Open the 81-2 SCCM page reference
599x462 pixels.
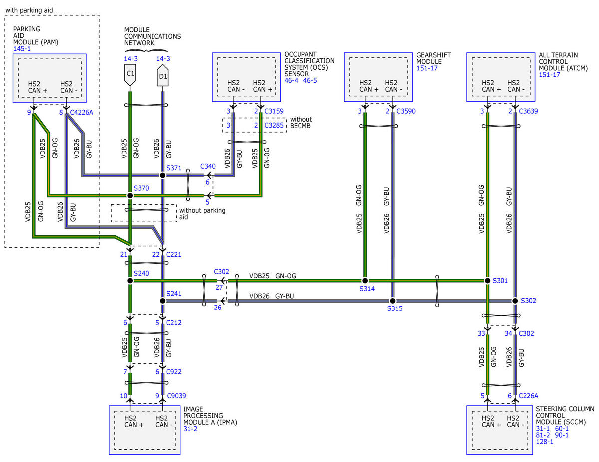click(543, 435)
